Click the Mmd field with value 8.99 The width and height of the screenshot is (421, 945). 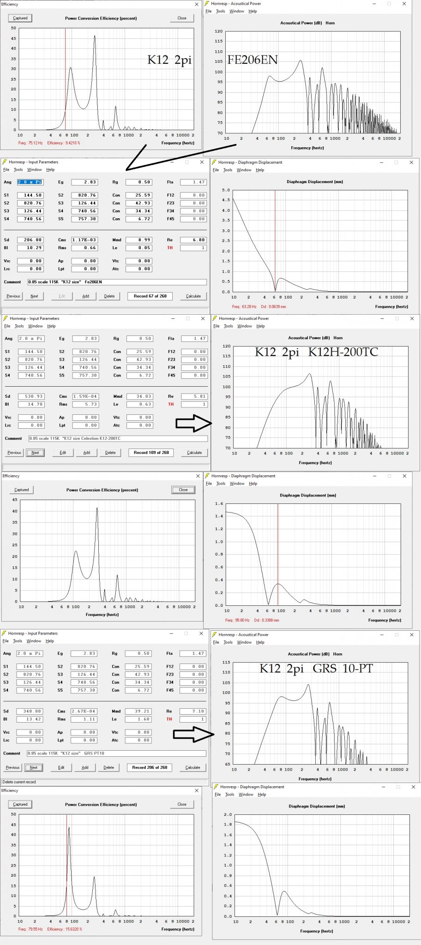139,239
